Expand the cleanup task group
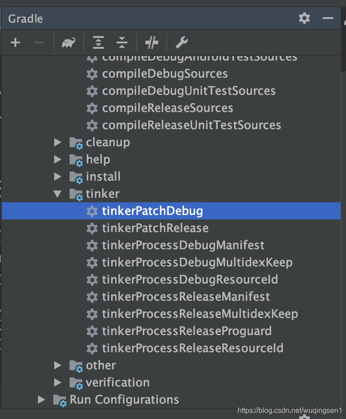The image size is (346, 419). (x=57, y=142)
